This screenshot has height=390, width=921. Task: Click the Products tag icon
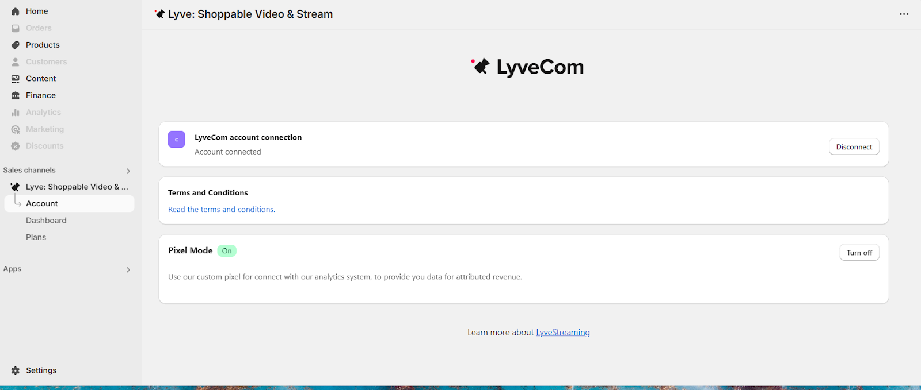(x=16, y=45)
